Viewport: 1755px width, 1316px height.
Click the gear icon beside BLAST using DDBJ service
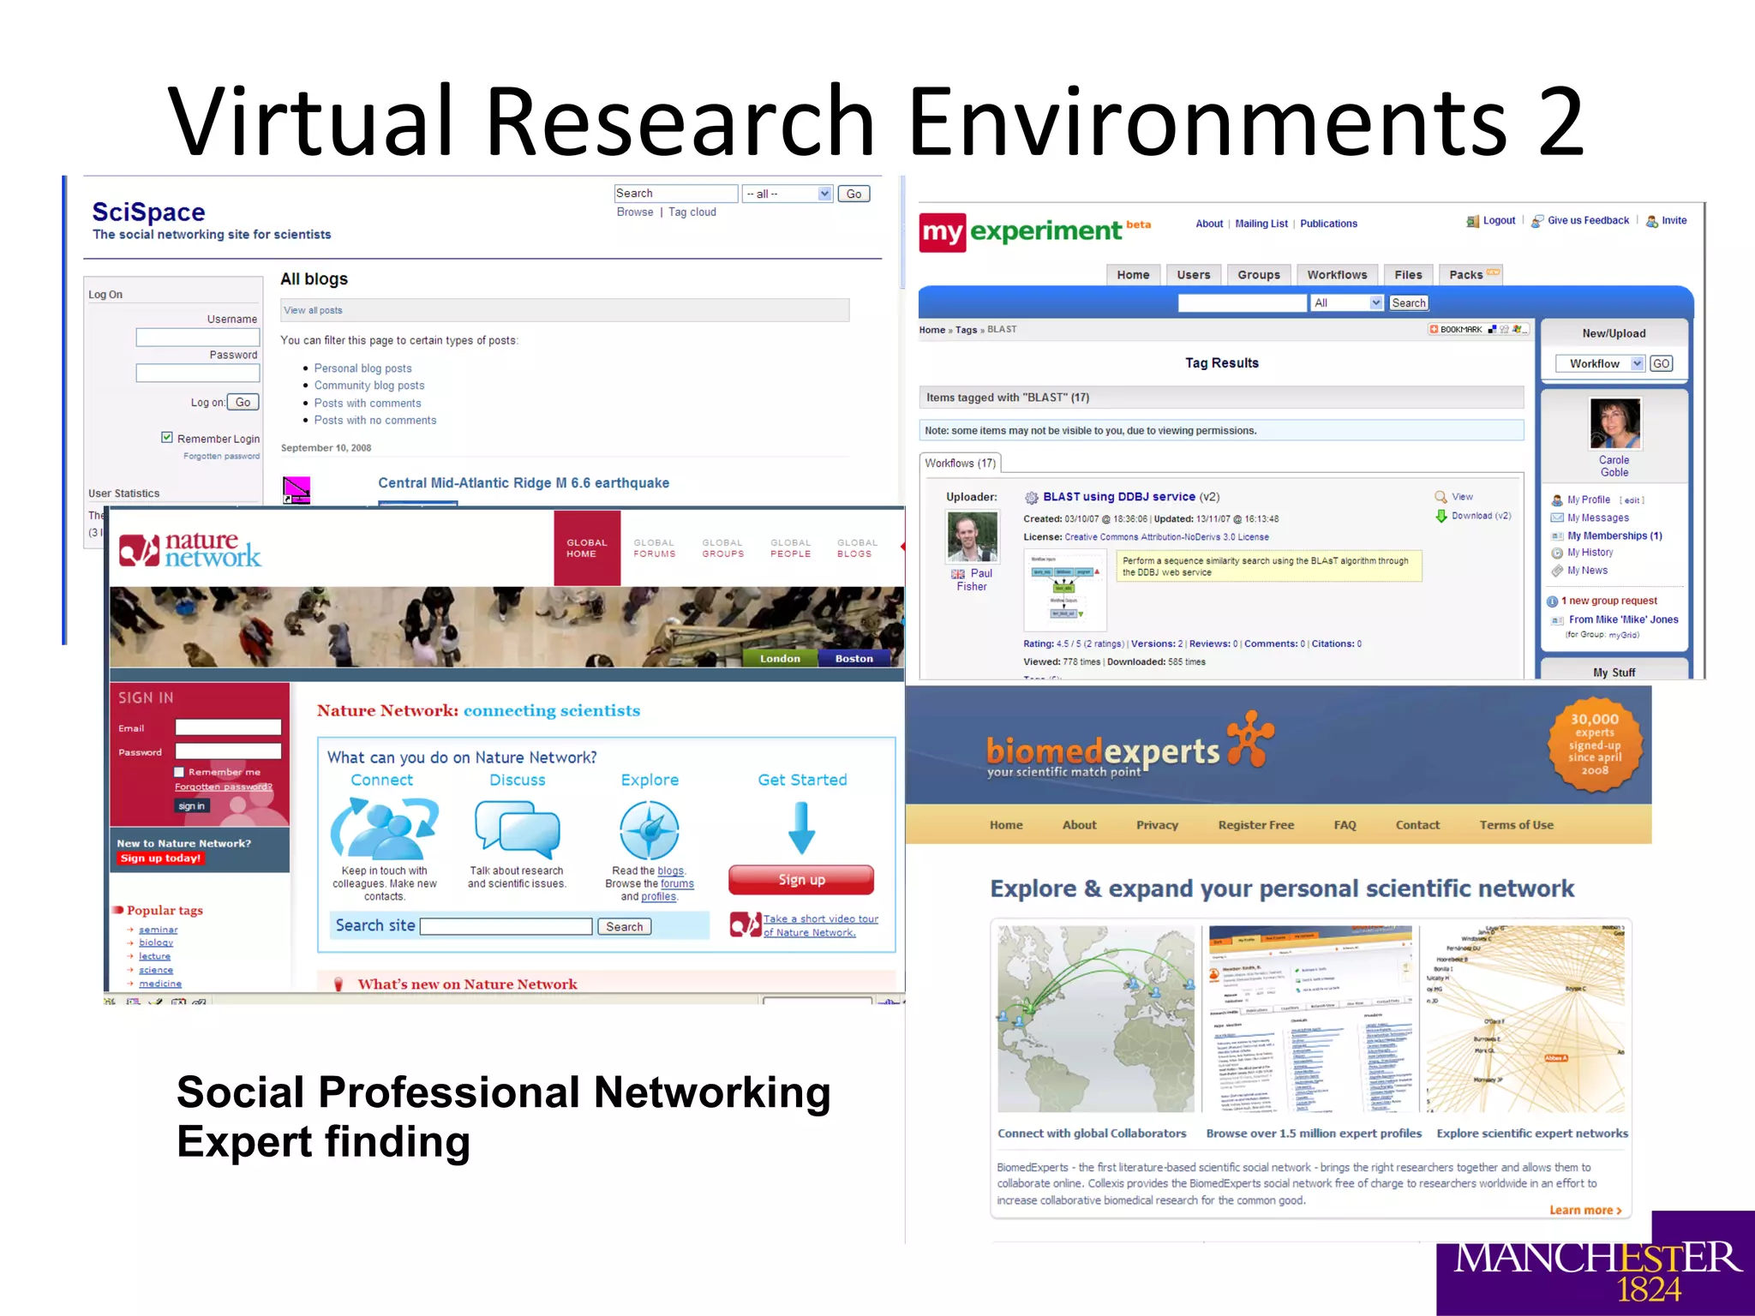point(1031,497)
